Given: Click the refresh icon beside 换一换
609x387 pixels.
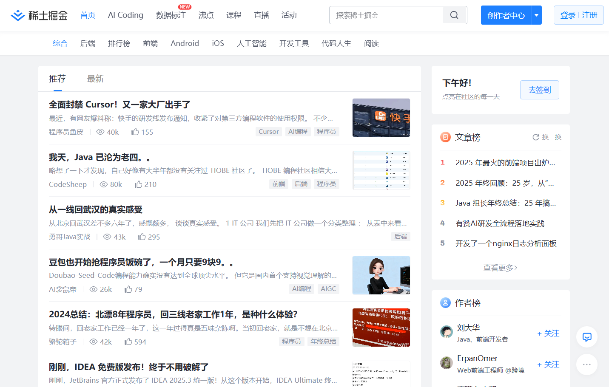Looking at the screenshot, I should [x=536, y=137].
